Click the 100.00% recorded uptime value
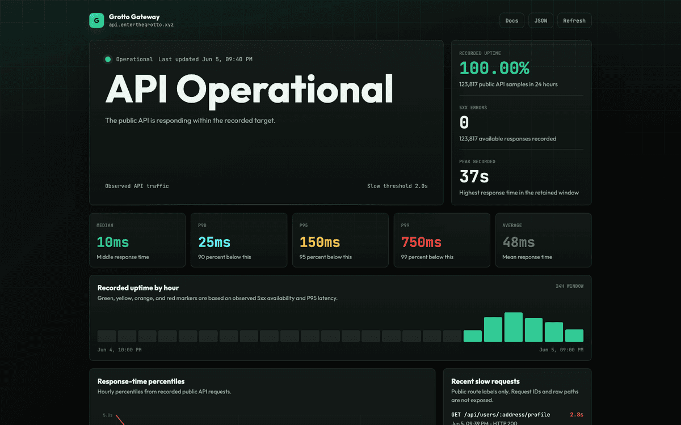The width and height of the screenshot is (681, 425). [x=494, y=69]
